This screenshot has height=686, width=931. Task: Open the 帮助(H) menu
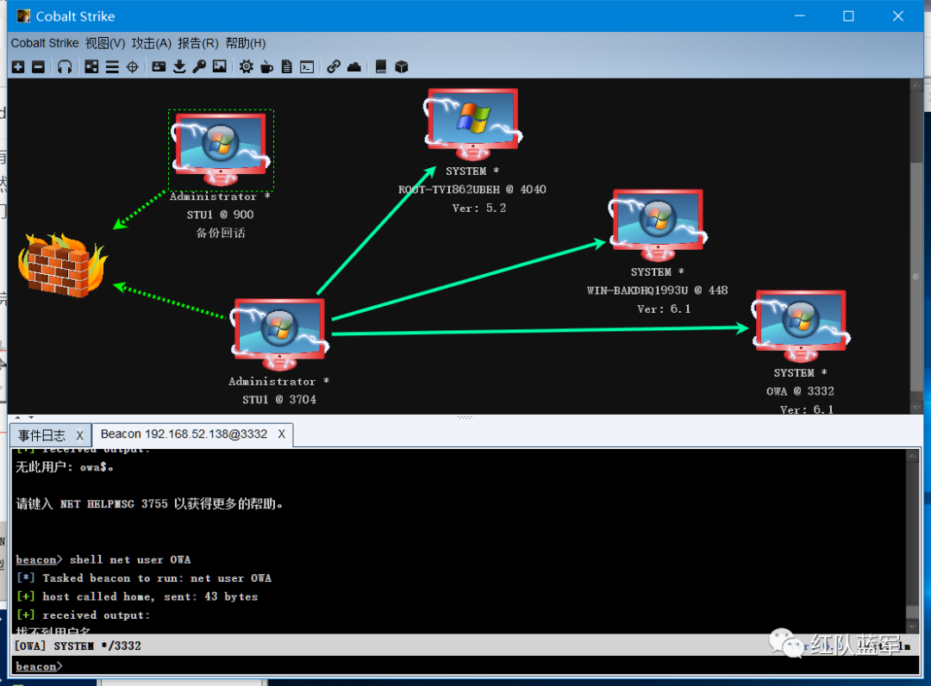(x=245, y=43)
